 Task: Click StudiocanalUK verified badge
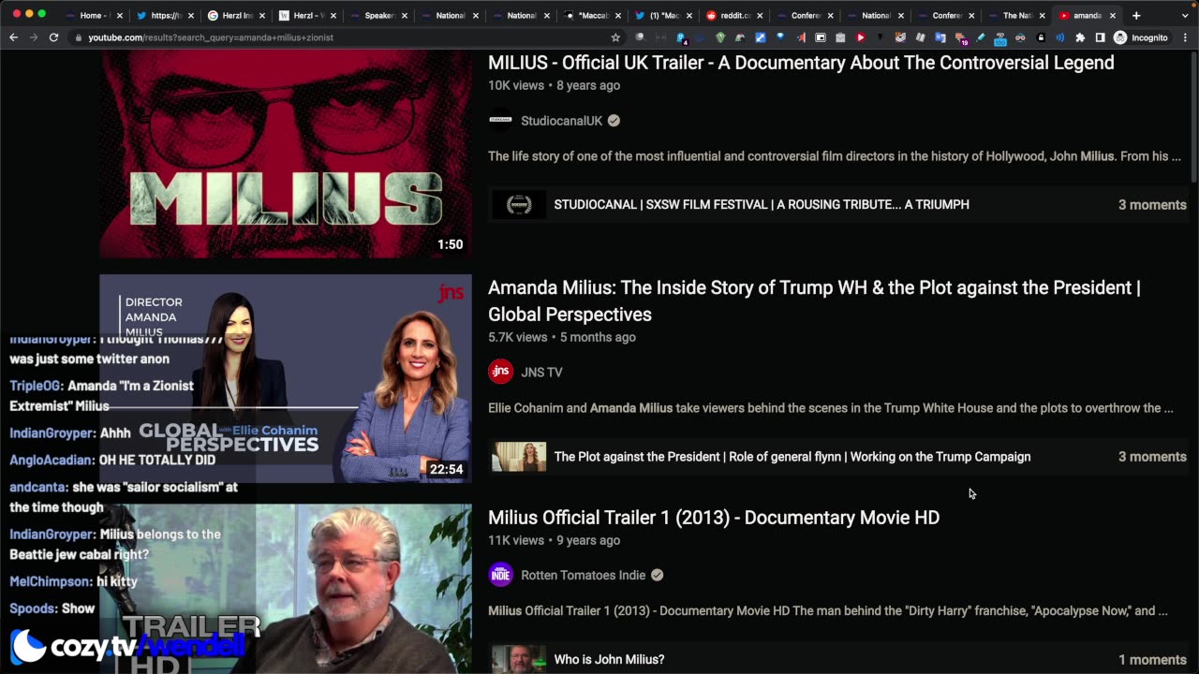point(614,121)
